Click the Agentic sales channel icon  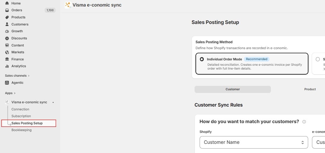[x=7, y=83]
